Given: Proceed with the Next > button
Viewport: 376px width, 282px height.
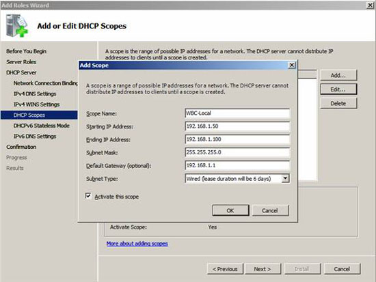Looking at the screenshot, I should 263,269.
